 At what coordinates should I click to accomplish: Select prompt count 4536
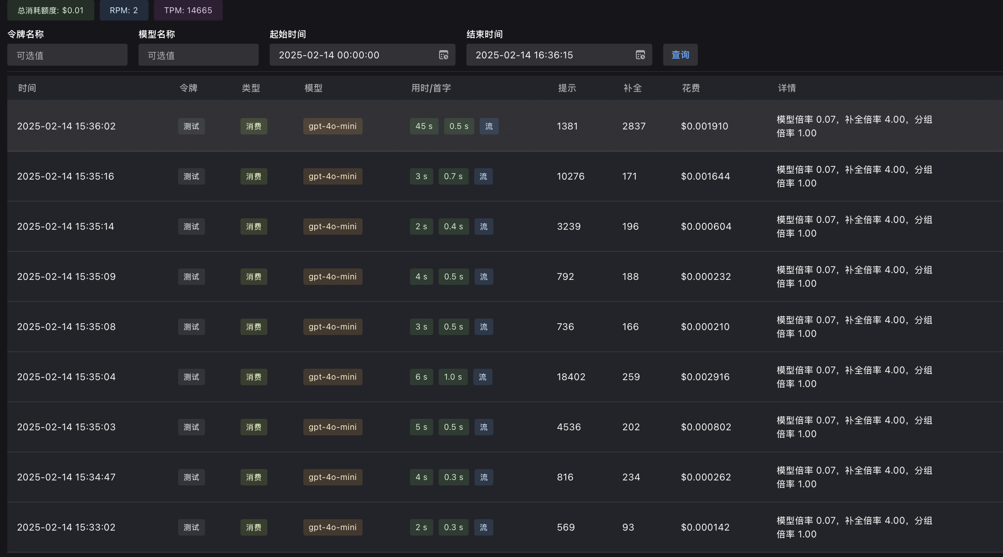(569, 427)
